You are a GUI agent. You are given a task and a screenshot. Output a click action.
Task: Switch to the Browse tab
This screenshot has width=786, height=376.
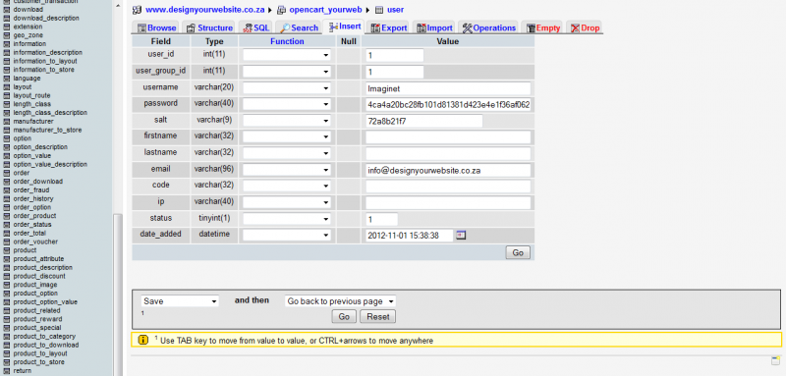click(x=156, y=27)
